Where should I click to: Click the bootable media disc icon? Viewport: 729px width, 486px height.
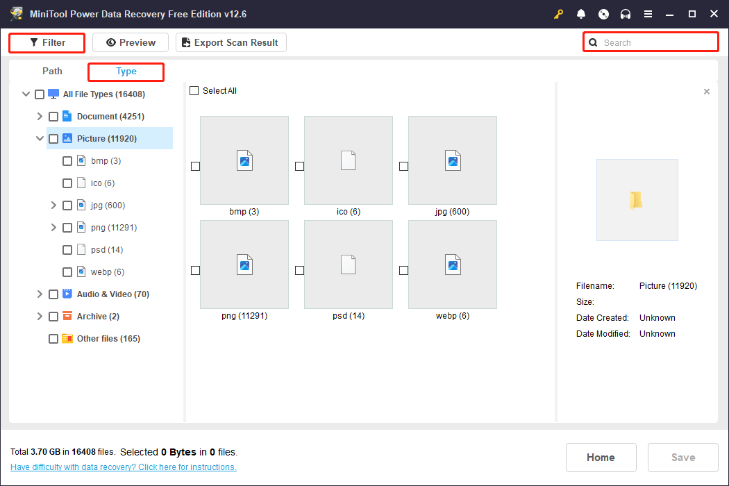point(603,14)
